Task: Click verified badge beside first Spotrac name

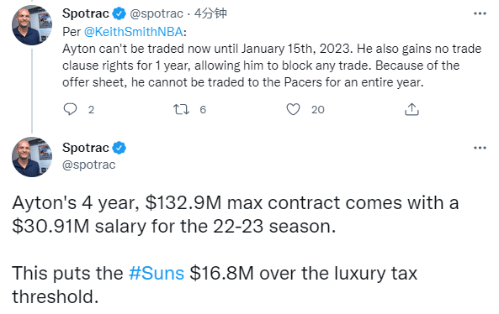Action: (119, 13)
